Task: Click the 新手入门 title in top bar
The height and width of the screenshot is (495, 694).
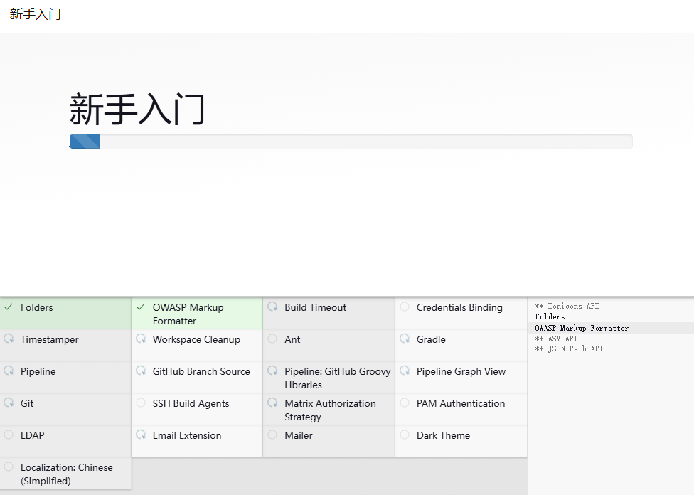Action: (x=36, y=15)
